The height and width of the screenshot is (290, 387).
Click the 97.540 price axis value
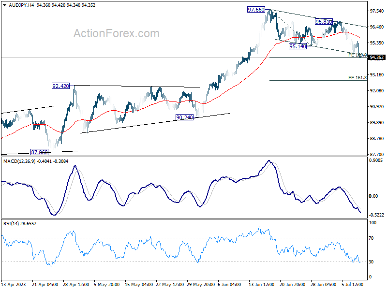coord(377,11)
